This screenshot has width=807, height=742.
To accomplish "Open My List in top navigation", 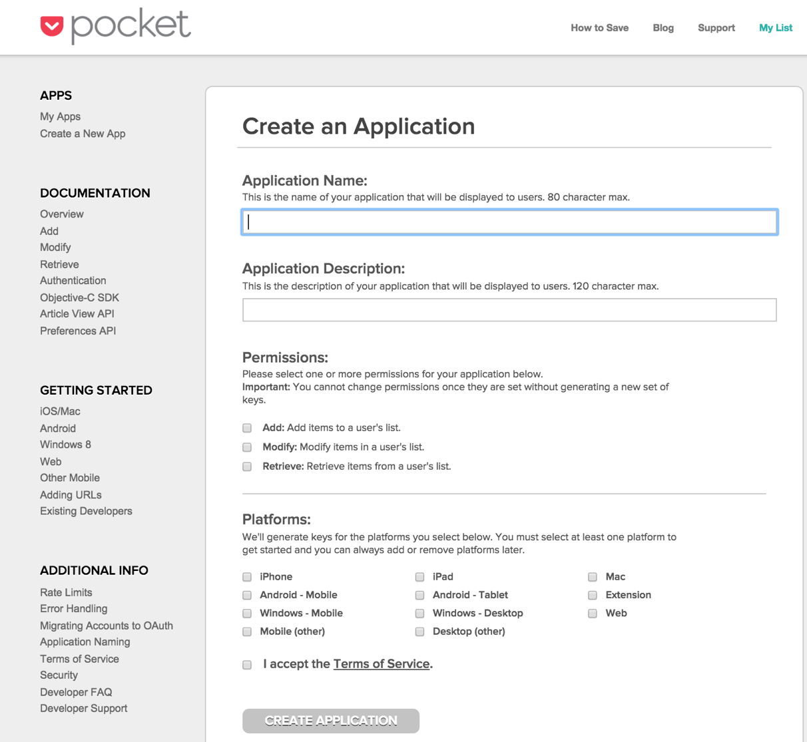I will pyautogui.click(x=776, y=28).
